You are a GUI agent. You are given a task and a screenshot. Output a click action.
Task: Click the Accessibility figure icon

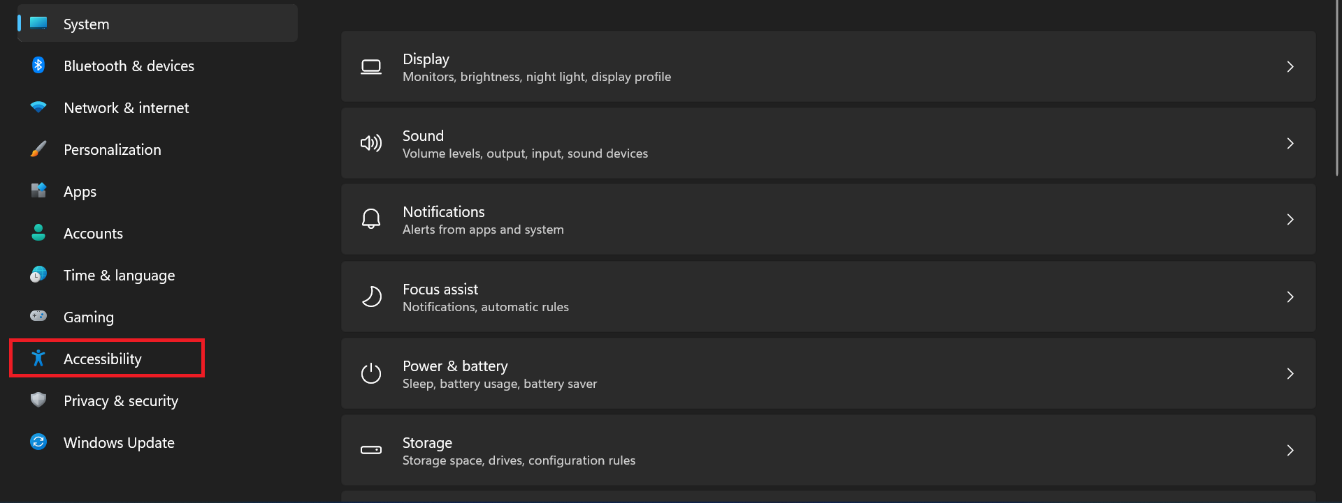pos(38,358)
